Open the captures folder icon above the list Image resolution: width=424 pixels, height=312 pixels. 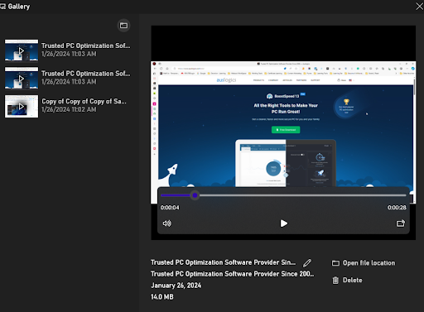pyautogui.click(x=123, y=26)
